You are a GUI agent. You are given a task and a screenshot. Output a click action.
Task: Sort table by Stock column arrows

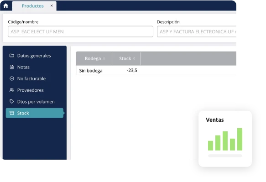point(134,58)
